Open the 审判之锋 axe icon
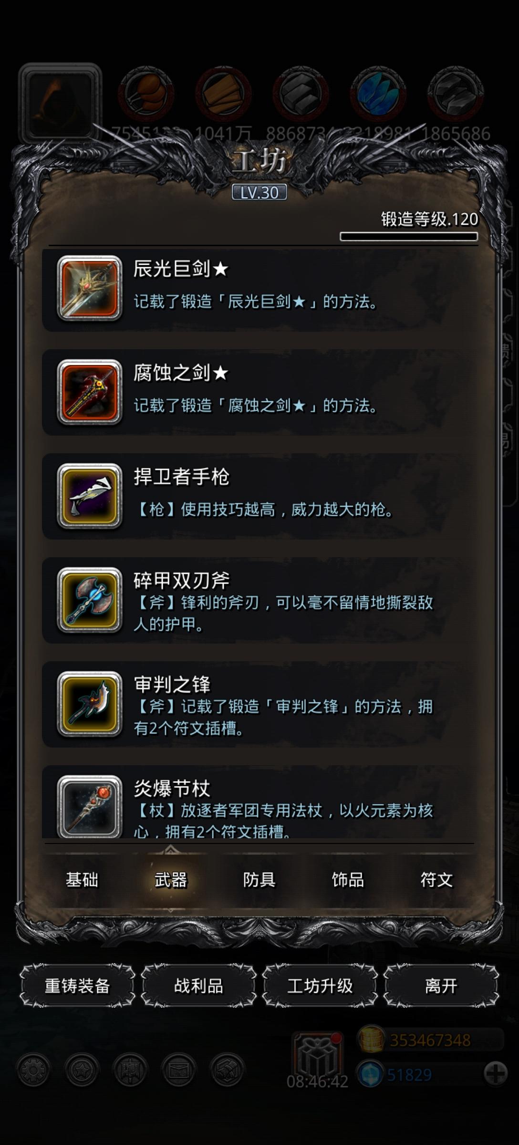519x1145 pixels. tap(90, 704)
